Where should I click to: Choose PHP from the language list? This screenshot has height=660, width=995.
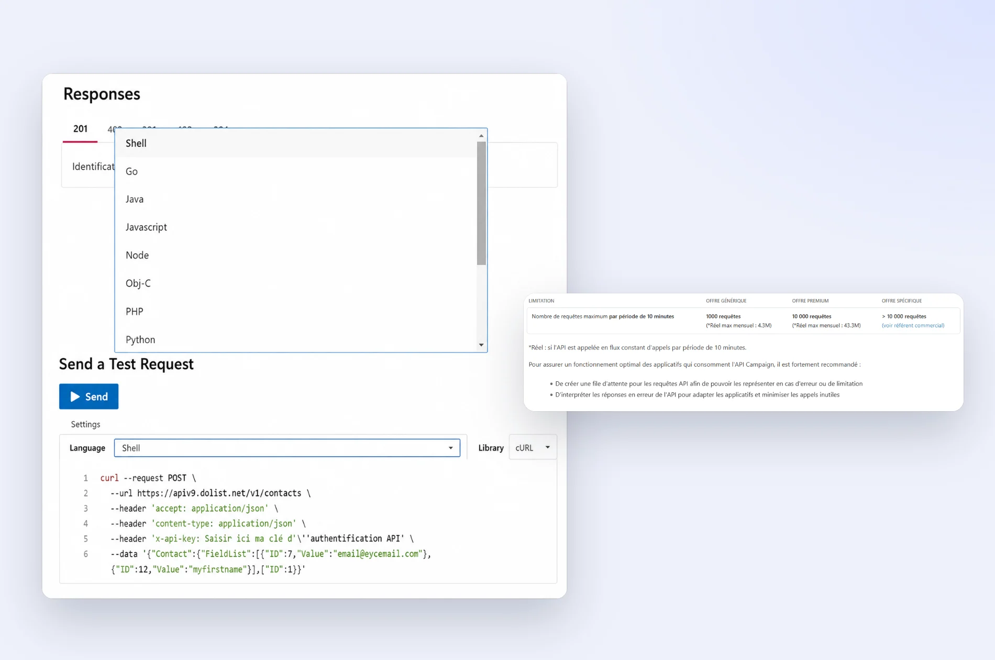[x=296, y=311]
